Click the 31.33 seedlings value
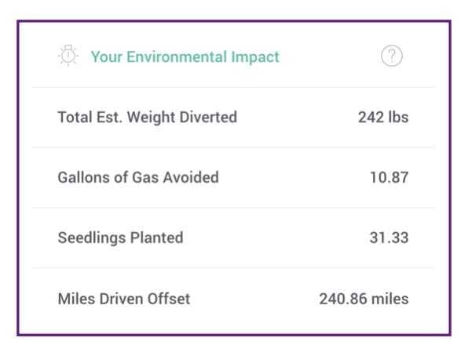This screenshot has height=356, width=468. pyautogui.click(x=389, y=238)
